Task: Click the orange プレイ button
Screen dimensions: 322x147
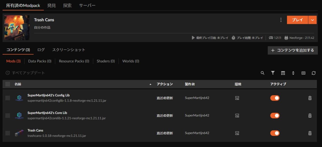Action: click(x=297, y=20)
